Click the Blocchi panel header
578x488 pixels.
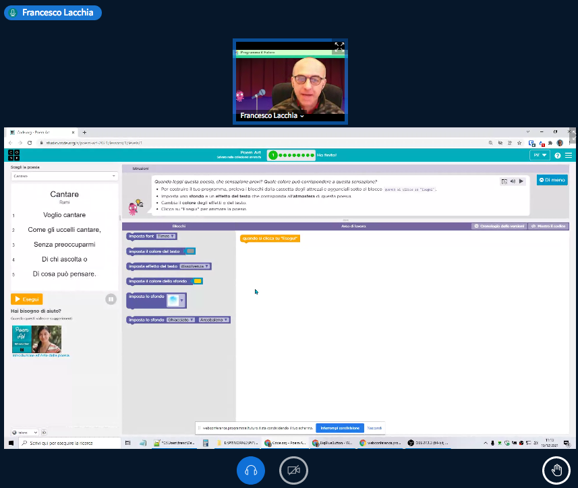click(x=179, y=226)
